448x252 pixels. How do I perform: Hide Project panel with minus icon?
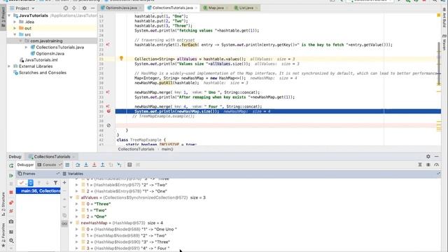92,8
